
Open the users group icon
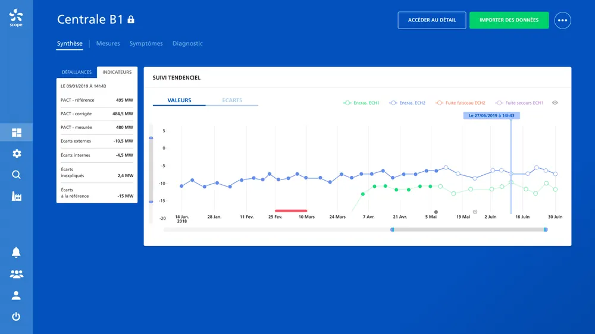pyautogui.click(x=16, y=274)
